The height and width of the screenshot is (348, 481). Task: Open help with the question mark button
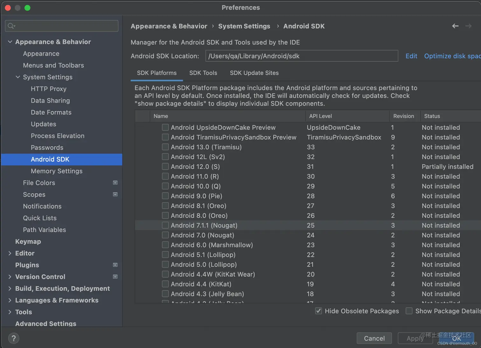[x=14, y=338]
